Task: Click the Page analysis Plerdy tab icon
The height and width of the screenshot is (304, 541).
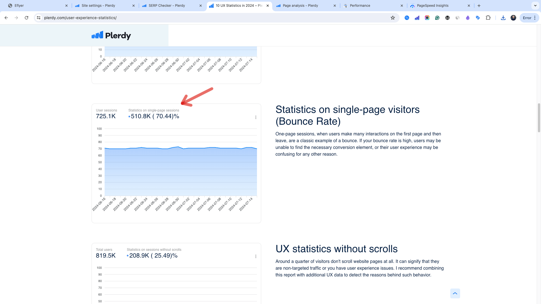Action: 279,6
